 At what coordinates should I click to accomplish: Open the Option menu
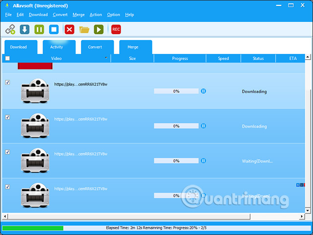click(x=113, y=15)
